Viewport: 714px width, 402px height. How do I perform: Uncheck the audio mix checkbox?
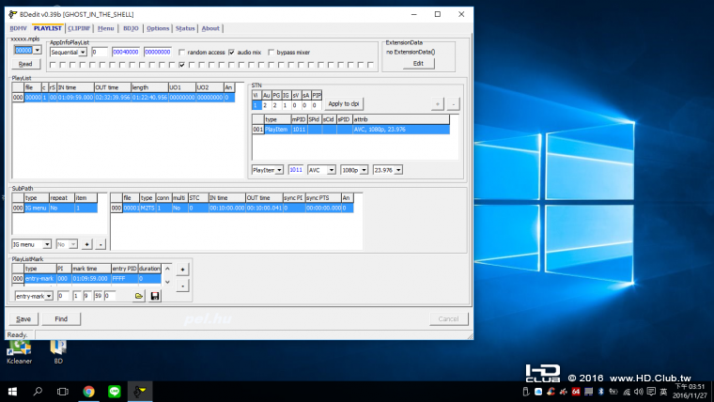click(231, 52)
